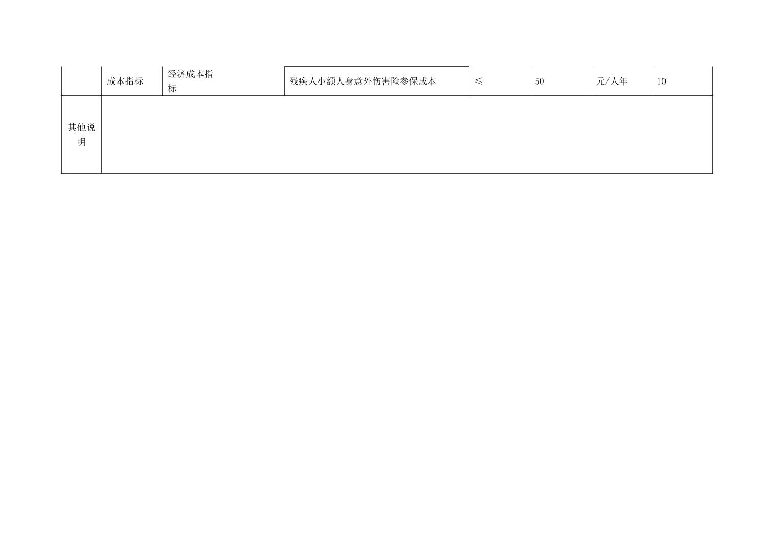Select the ≤ comparison symbol
Image resolution: width=774 pixels, height=547 pixels.
click(478, 81)
